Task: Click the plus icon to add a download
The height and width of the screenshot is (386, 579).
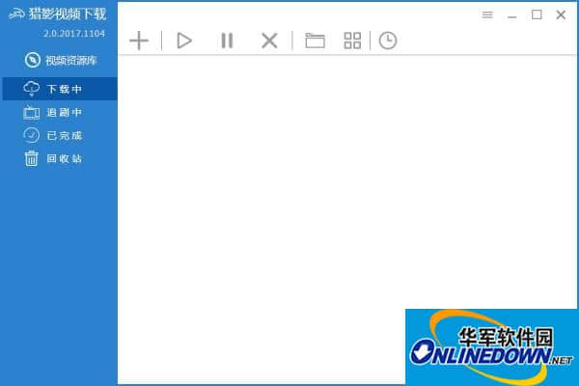Action: (139, 41)
